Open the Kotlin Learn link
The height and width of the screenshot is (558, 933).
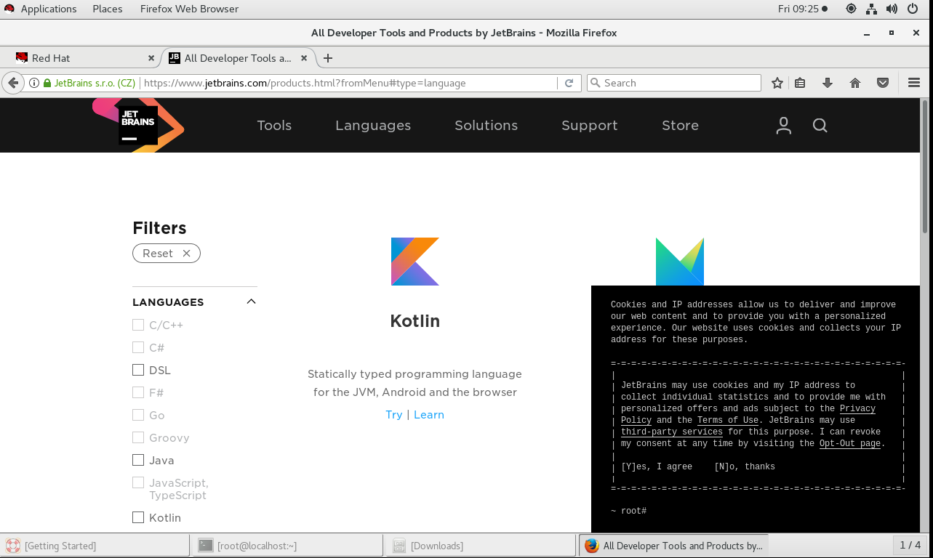coord(429,414)
